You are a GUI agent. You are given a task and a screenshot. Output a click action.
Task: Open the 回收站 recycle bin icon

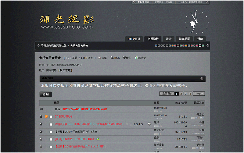coord(136,58)
